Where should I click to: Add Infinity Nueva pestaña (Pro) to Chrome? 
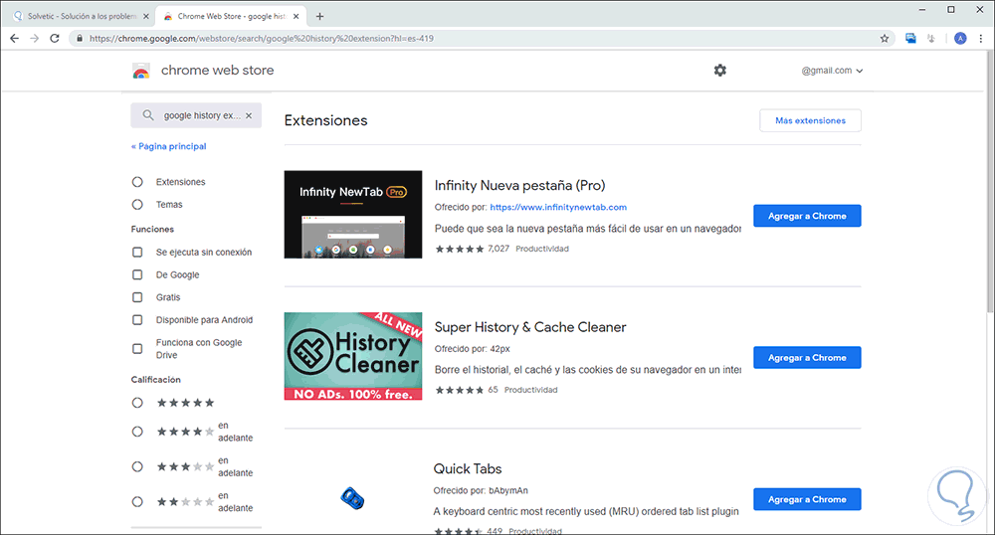pos(807,216)
